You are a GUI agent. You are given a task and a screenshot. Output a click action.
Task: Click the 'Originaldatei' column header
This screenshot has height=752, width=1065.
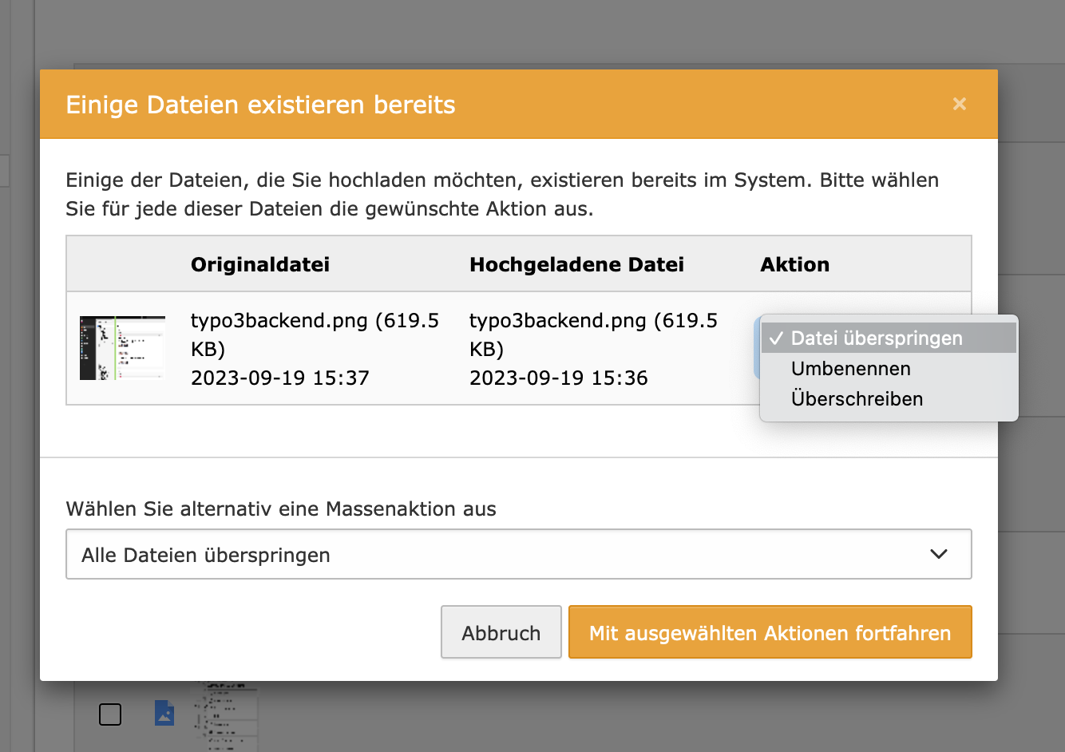pyautogui.click(x=260, y=265)
